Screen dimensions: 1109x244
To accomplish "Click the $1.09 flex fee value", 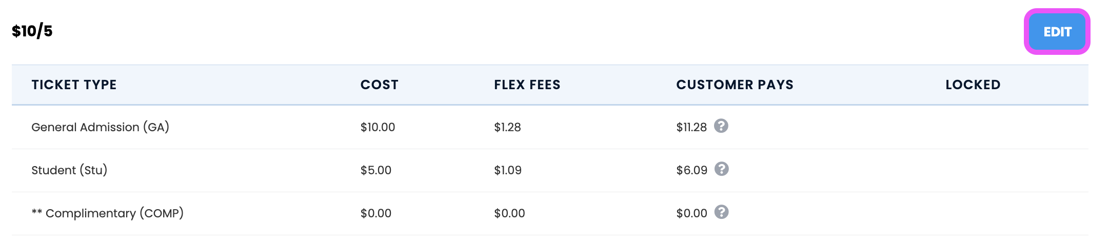I will pos(508,170).
